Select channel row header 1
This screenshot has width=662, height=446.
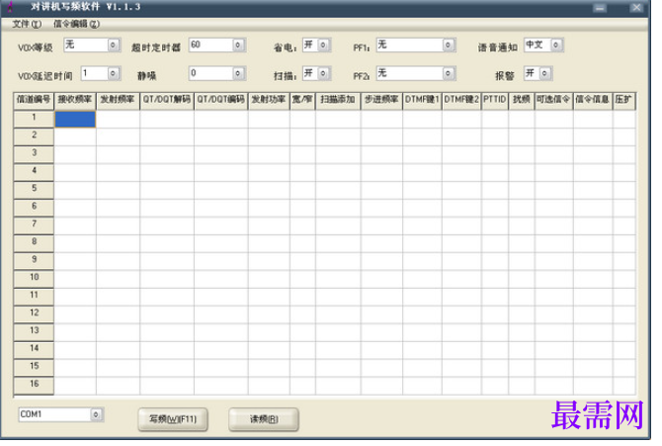[x=34, y=119]
